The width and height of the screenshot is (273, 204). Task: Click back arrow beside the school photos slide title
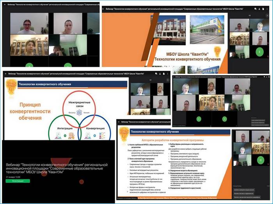(104, 9)
